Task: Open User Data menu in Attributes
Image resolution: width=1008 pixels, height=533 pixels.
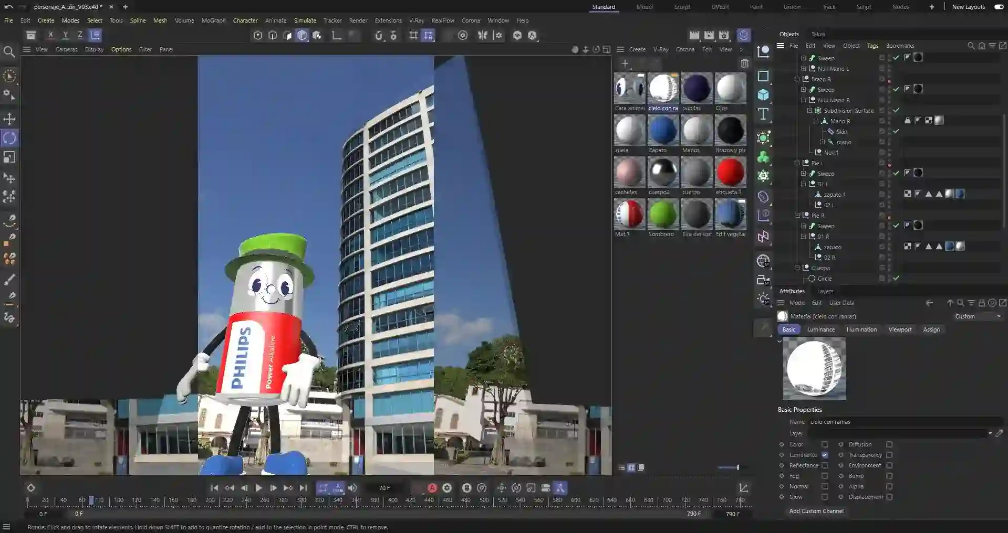Action: [841, 303]
